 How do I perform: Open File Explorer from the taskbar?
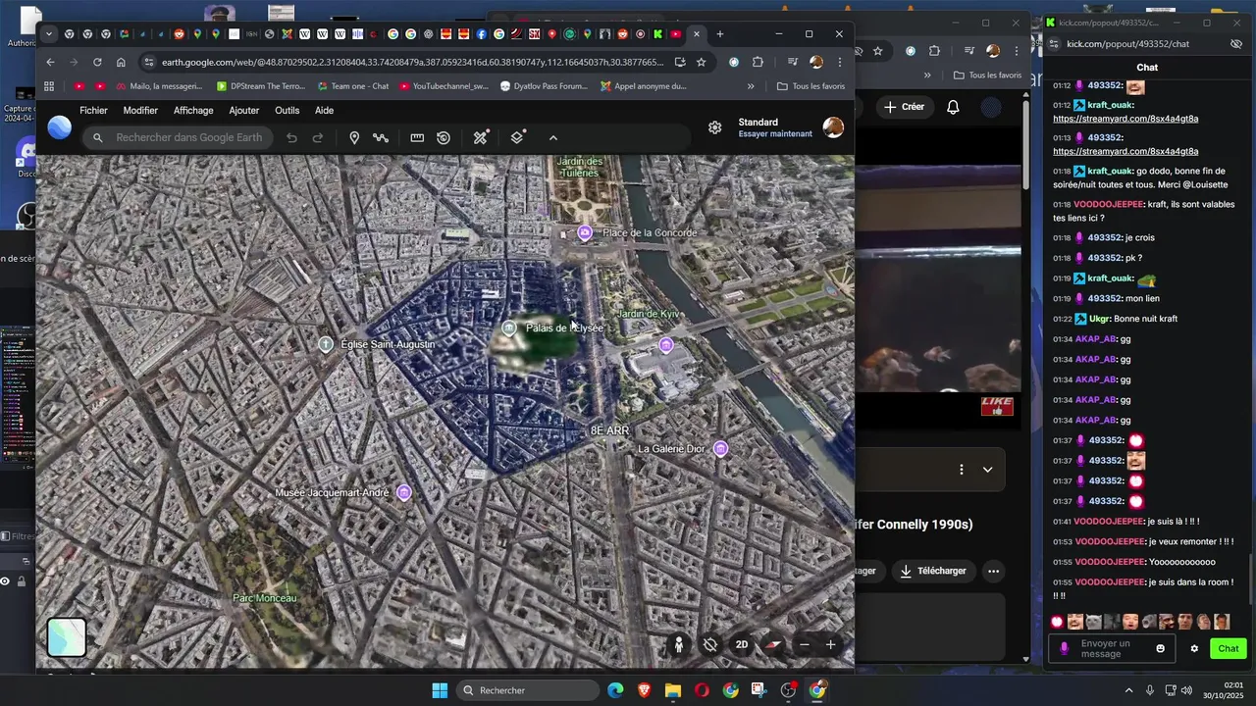[673, 690]
